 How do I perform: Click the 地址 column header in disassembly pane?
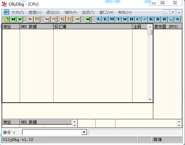[x=11, y=27]
